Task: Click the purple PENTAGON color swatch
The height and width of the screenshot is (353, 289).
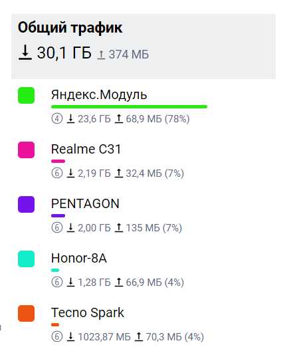Action: pyautogui.click(x=26, y=204)
